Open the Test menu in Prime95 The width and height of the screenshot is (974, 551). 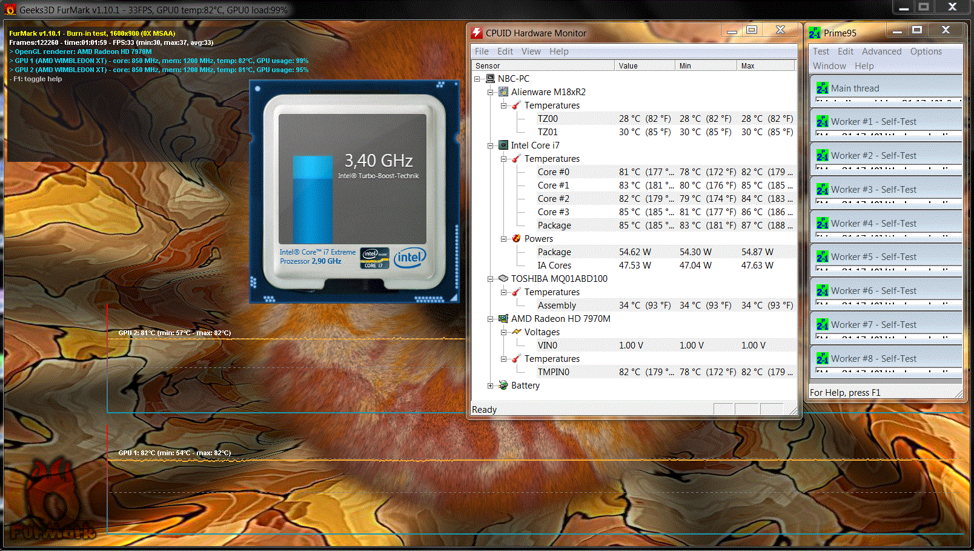pos(821,52)
